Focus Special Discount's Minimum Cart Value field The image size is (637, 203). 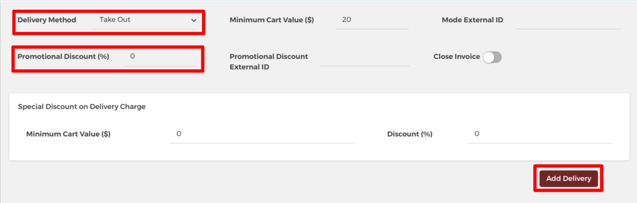coord(262,134)
